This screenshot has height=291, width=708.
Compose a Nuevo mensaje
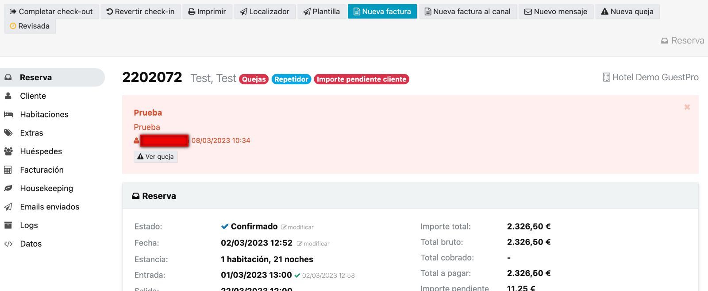[x=556, y=12]
